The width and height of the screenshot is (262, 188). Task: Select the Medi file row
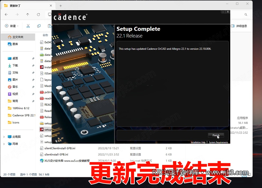[x=46, y=86]
